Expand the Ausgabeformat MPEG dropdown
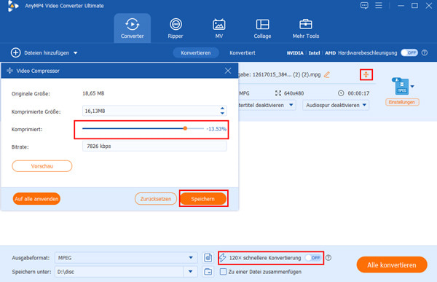 click(191, 258)
